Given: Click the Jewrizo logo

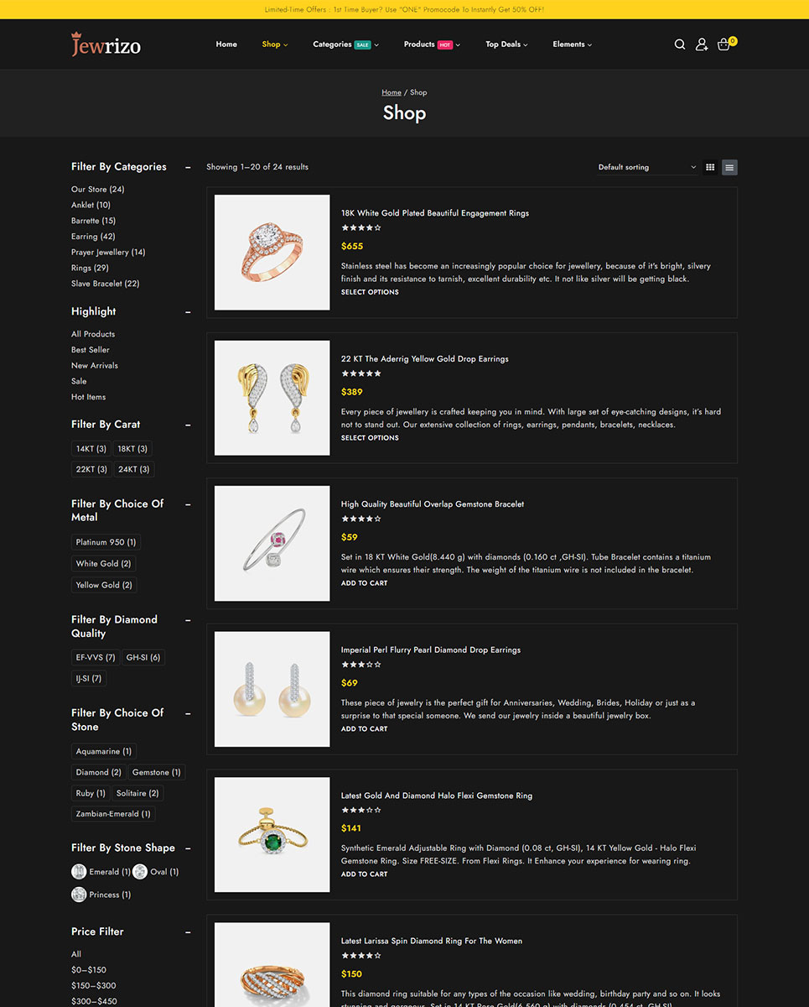Looking at the screenshot, I should 106,44.
